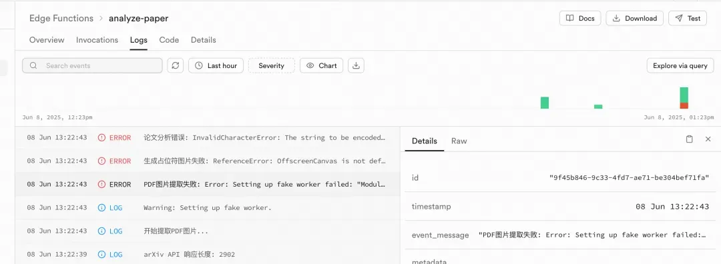
Task: Copy log details with clipboard icon
Action: pyautogui.click(x=689, y=139)
